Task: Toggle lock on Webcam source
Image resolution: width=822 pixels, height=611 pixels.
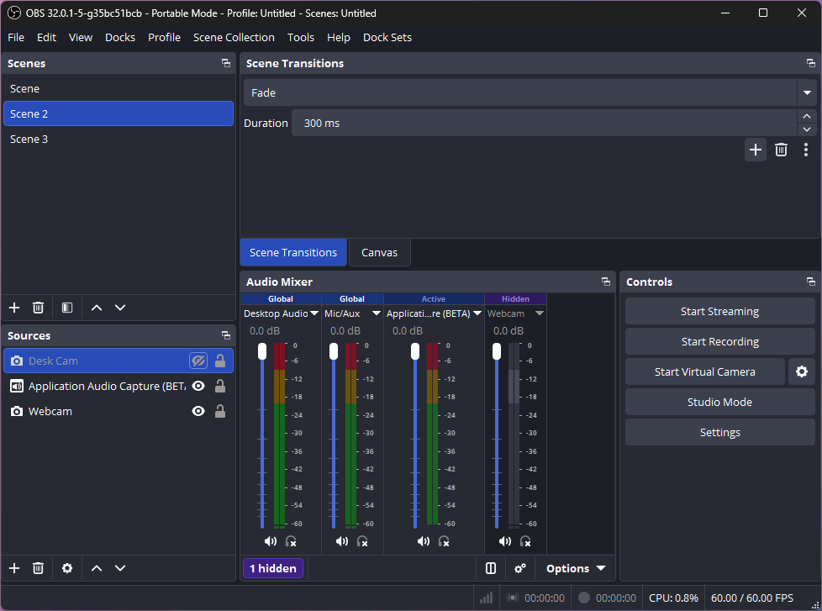Action: pyautogui.click(x=220, y=411)
